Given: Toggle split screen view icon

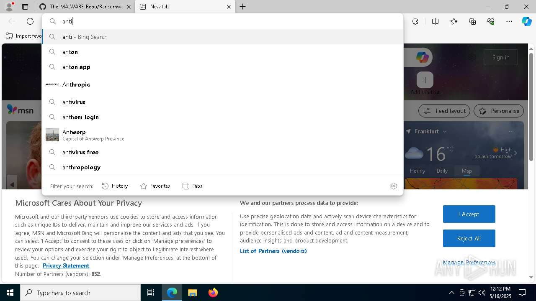Looking at the screenshot, I should [x=435, y=21].
